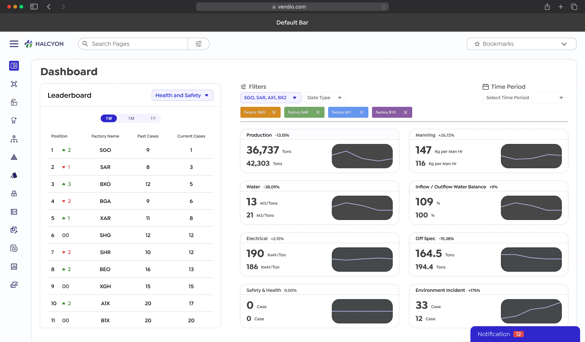Remove the Factory SGO filter chip
The width and height of the screenshot is (585, 342).
click(274, 112)
